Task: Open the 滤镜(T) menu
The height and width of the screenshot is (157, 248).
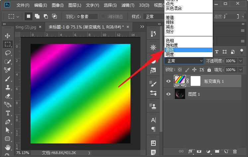Action: click(128, 5)
